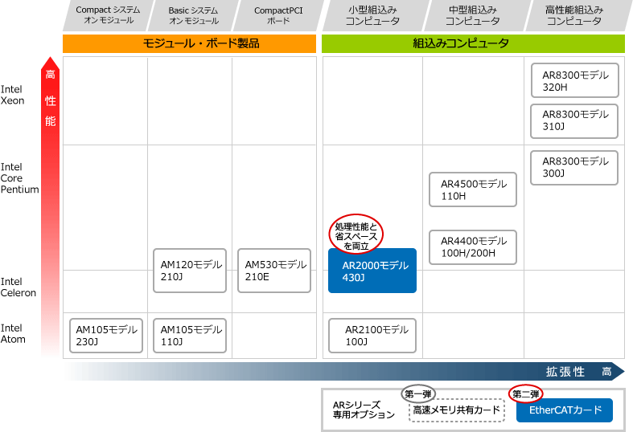Open the AM530モデル 210E product box
Screen dimensions: 633x432
click(x=274, y=271)
